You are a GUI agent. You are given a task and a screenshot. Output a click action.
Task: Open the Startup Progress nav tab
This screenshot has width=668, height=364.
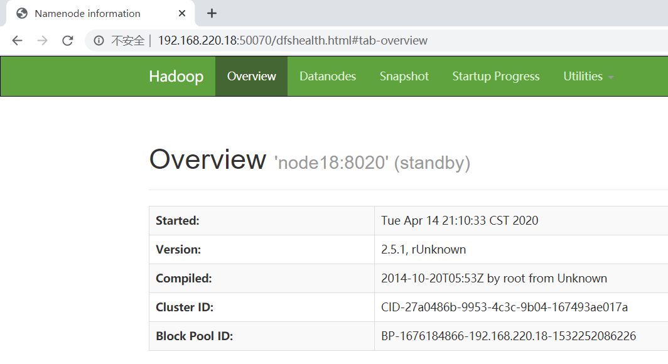[496, 76]
